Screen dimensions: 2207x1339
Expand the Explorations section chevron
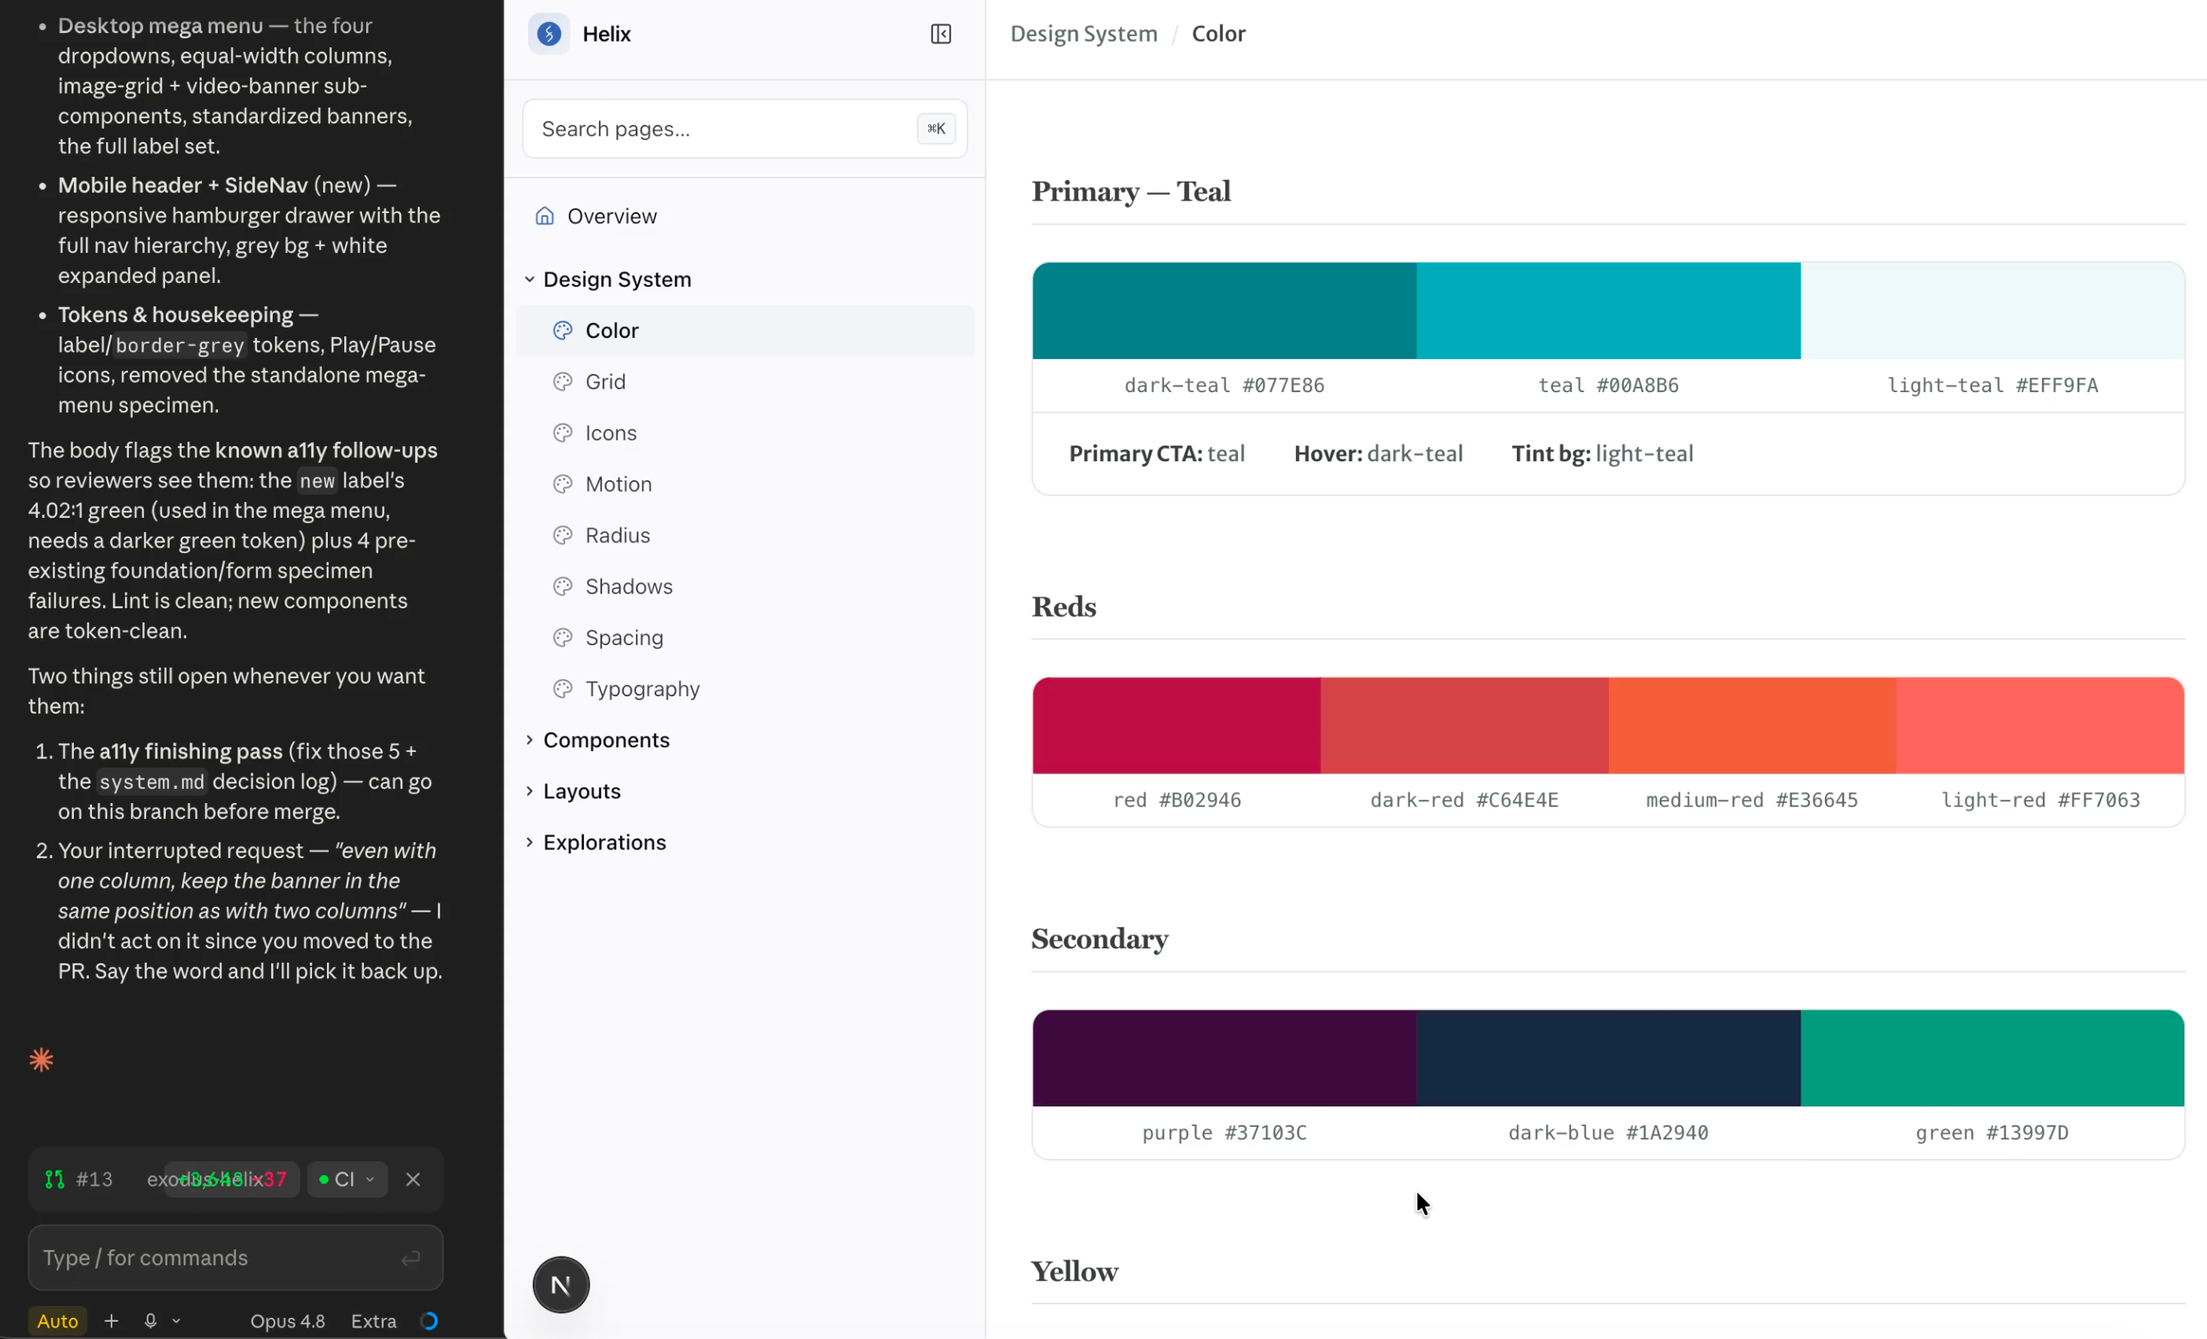(x=530, y=841)
